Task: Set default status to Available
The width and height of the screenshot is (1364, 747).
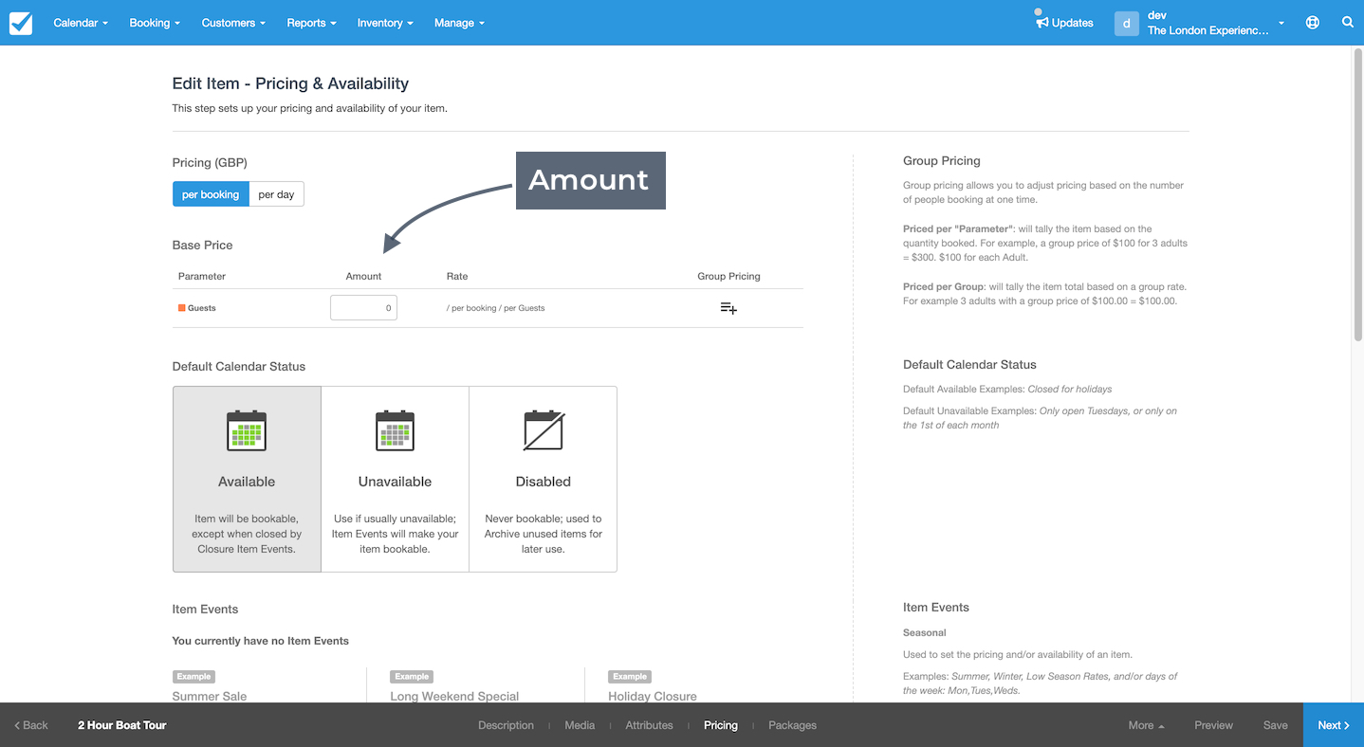Action: pyautogui.click(x=247, y=479)
